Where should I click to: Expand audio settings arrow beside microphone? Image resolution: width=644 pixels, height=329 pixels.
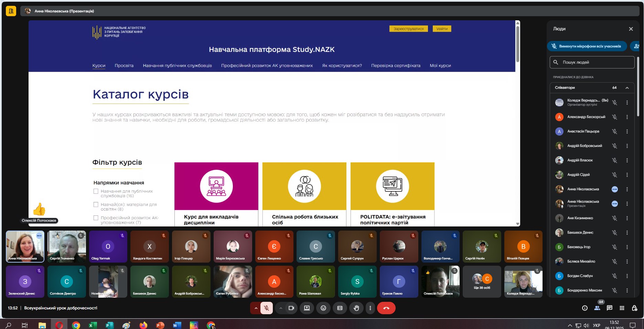point(256,308)
